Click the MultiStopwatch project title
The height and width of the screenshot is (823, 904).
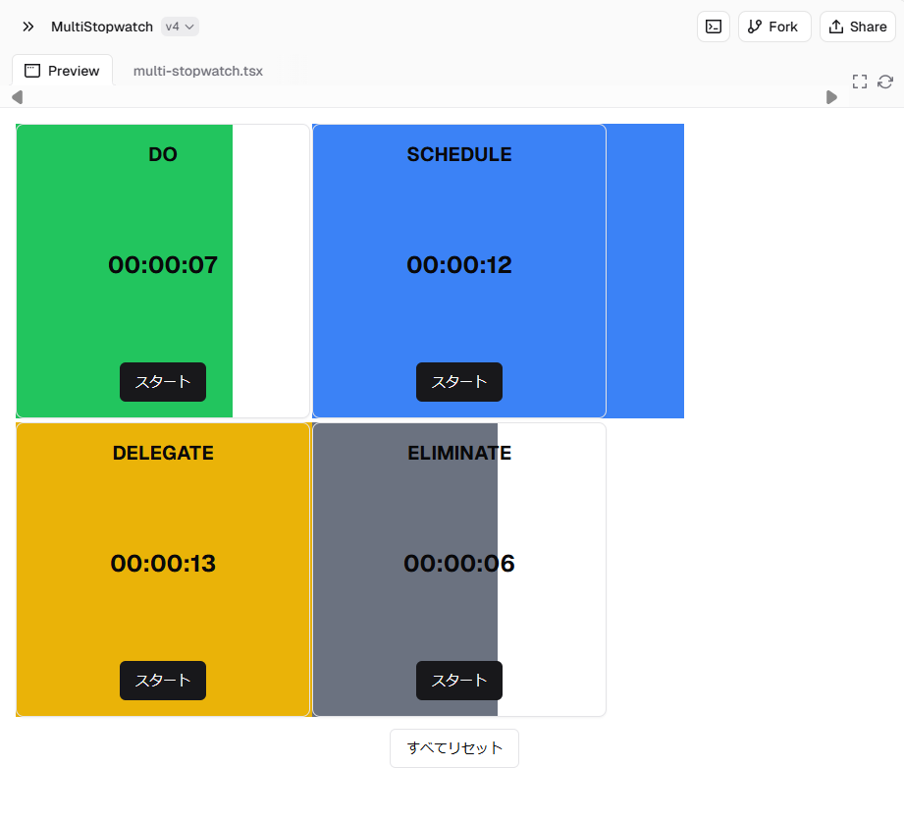click(102, 27)
